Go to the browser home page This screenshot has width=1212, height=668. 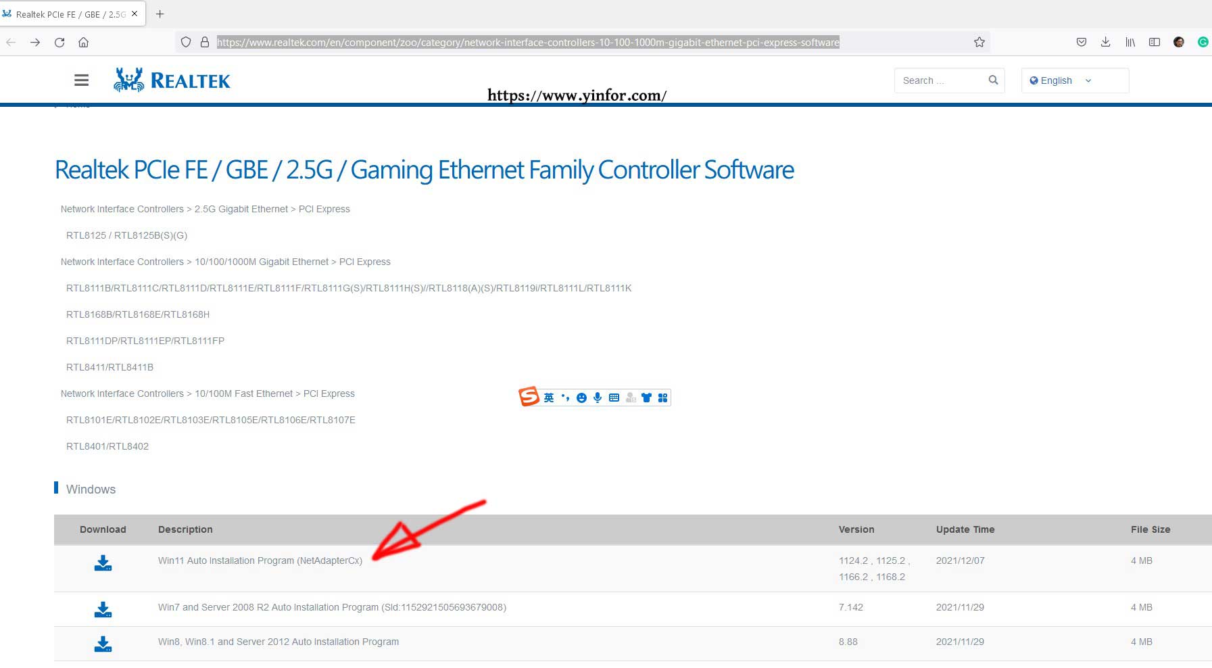(84, 42)
